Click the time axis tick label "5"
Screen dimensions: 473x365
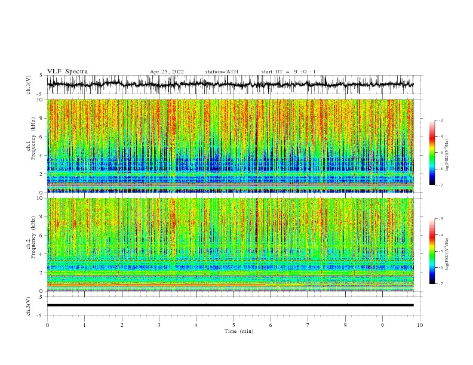tap(234, 325)
